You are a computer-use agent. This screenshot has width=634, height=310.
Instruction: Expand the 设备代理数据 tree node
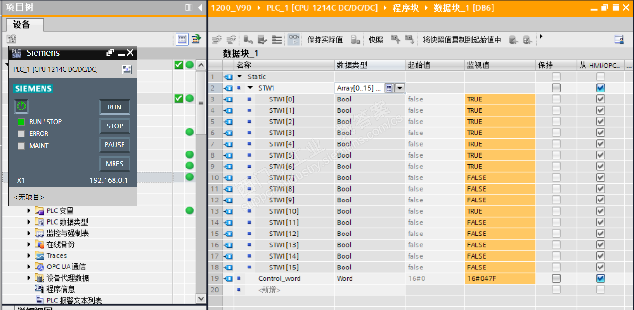pos(29,278)
